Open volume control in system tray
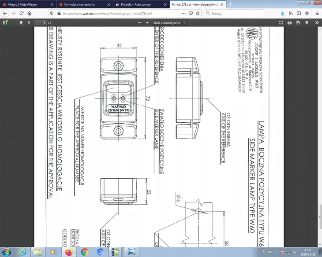Viewport: 322px width, 257px height. 295,252
